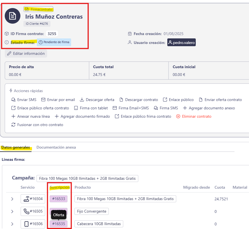The height and width of the screenshot is (229, 249).
Task: Click the Fijo Convergente product label
Action: tap(91, 211)
